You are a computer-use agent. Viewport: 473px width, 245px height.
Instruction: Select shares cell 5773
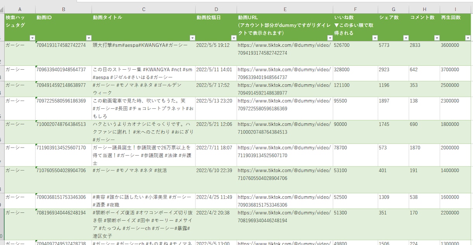coord(394,53)
